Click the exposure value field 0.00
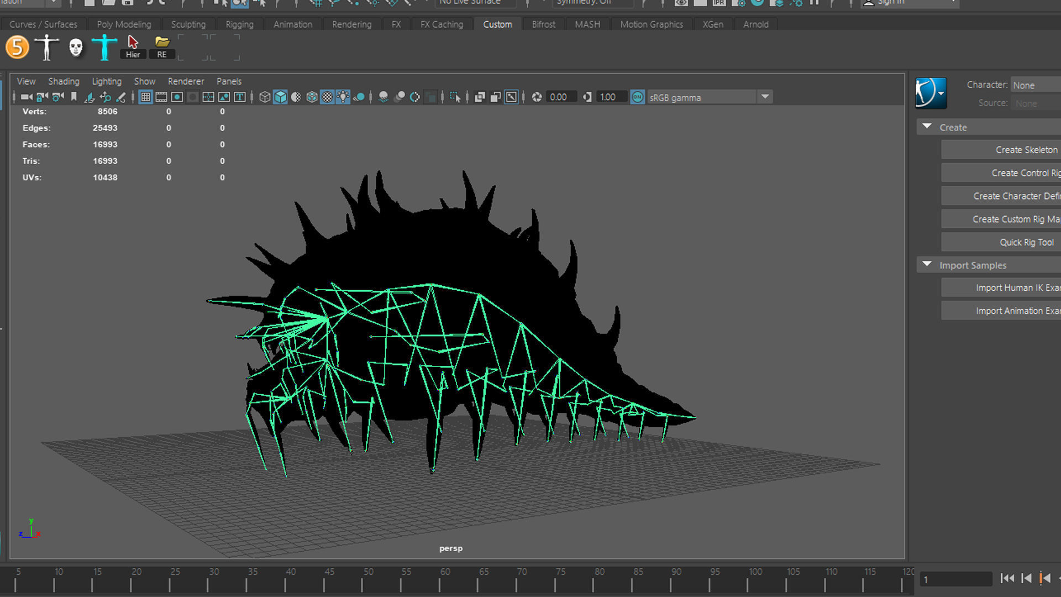The height and width of the screenshot is (597, 1061). [561, 97]
